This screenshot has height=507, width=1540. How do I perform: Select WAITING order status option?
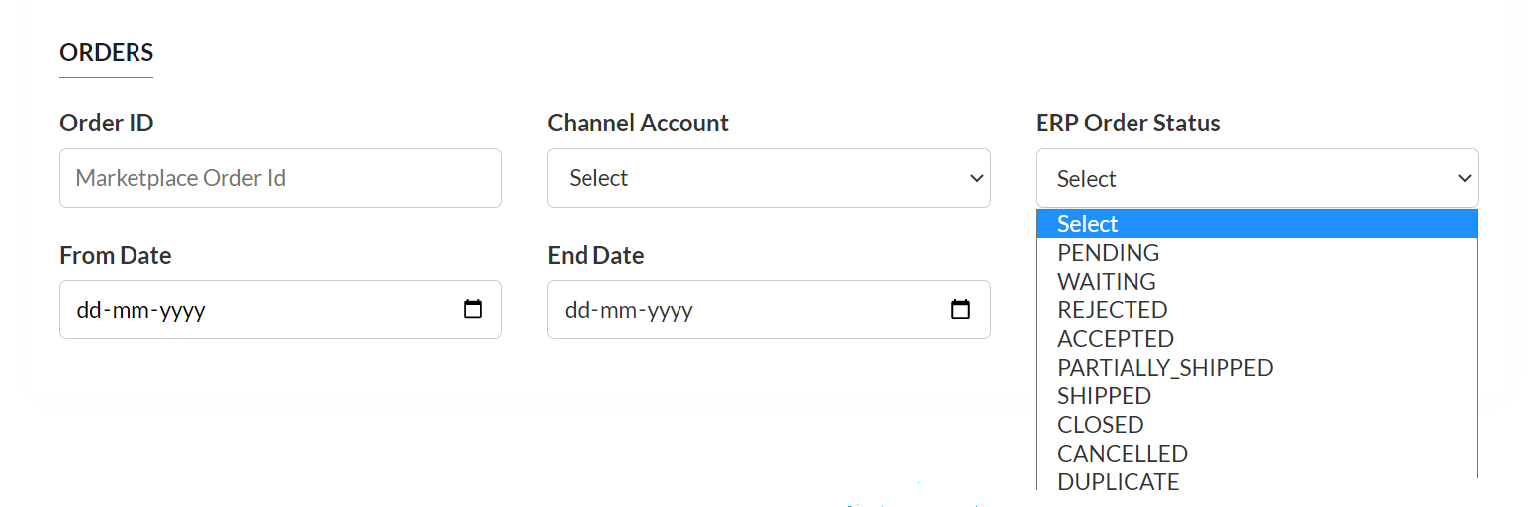(1107, 282)
